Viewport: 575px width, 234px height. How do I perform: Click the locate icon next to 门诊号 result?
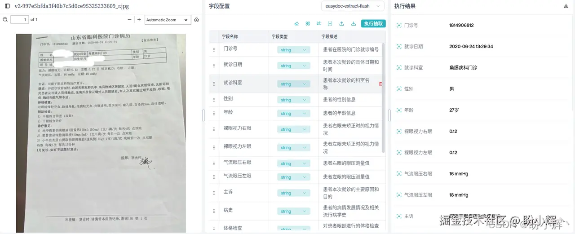point(399,25)
